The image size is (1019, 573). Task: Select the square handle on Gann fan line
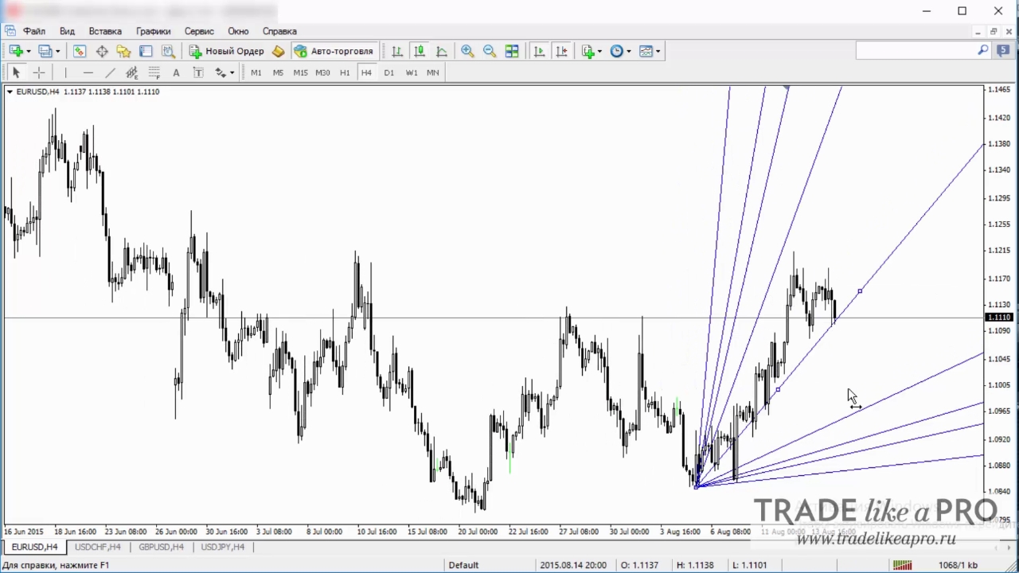click(860, 291)
